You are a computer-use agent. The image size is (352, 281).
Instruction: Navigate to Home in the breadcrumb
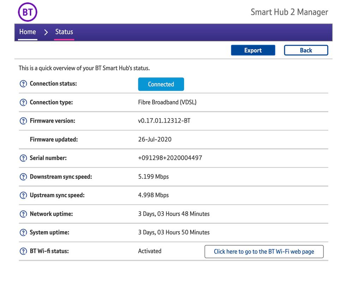pyautogui.click(x=28, y=31)
